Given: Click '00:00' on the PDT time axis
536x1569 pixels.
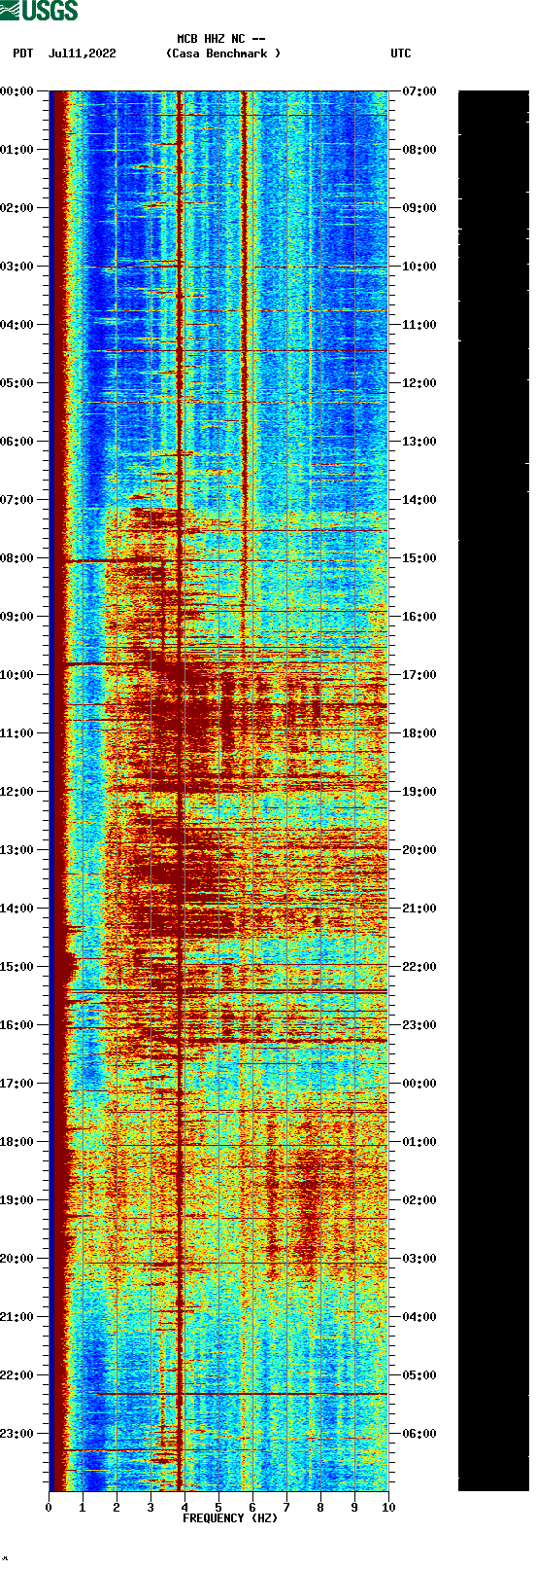Looking at the screenshot, I should pyautogui.click(x=17, y=91).
